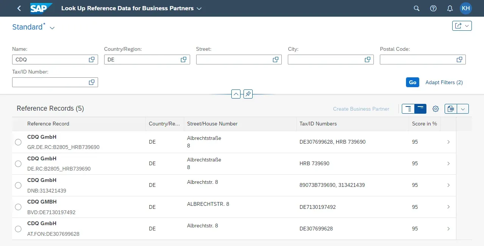Pin the filter header bar

[x=248, y=94]
